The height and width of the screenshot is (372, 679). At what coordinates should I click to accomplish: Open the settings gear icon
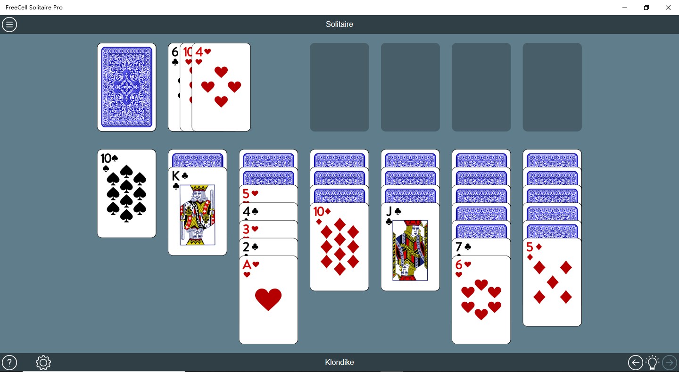[43, 363]
